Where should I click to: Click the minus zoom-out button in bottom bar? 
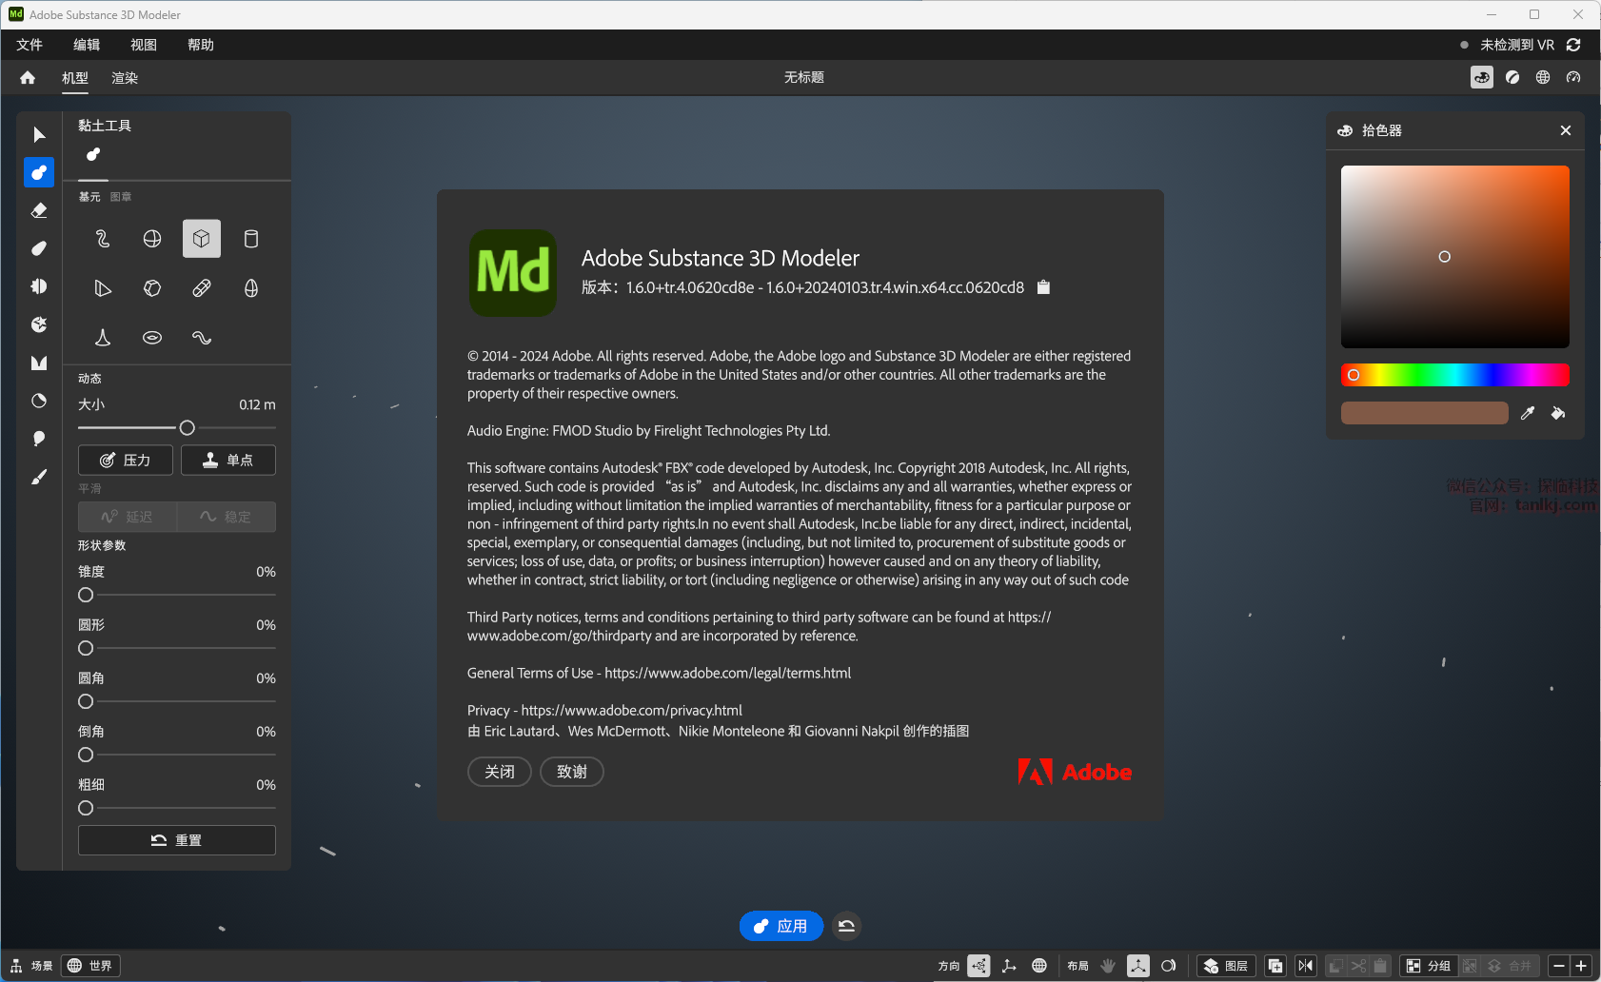click(1559, 966)
